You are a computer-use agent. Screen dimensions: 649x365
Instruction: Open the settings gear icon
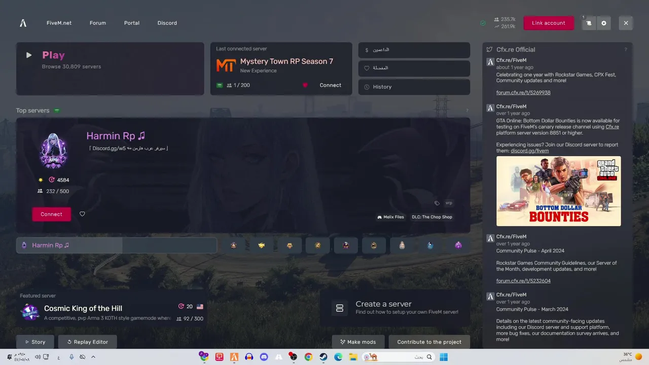pos(604,23)
